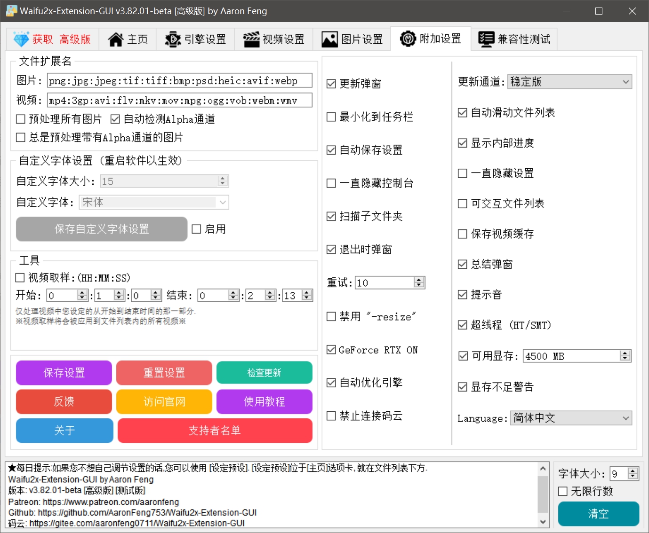The height and width of the screenshot is (533, 649).
Task: Click the 重置设置 button
Action: 164,373
